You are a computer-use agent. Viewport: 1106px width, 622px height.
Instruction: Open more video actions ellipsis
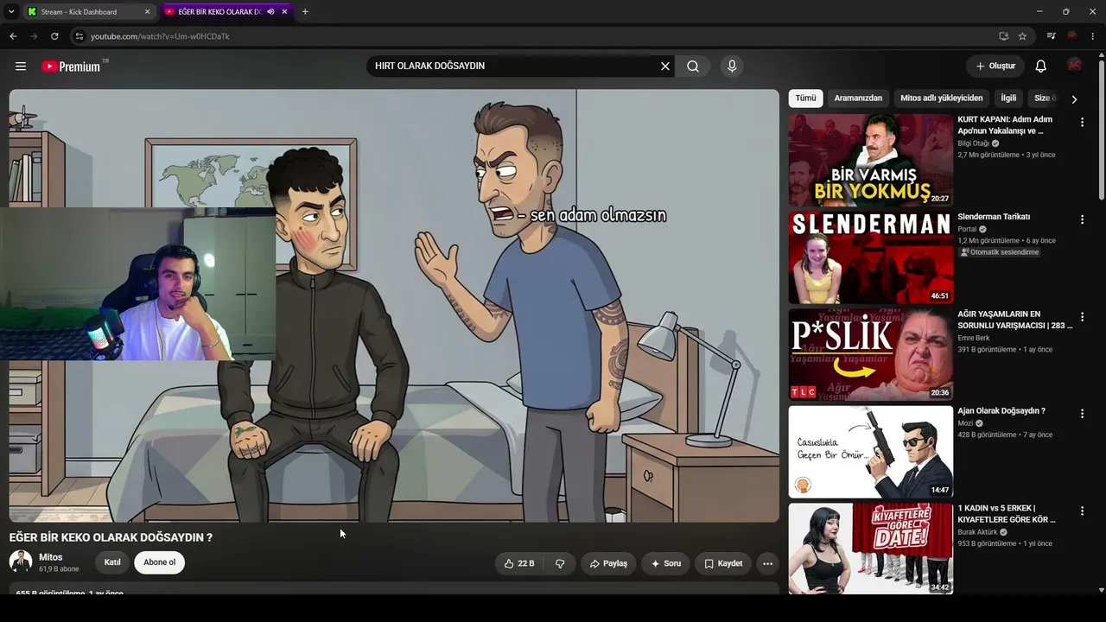tap(767, 563)
